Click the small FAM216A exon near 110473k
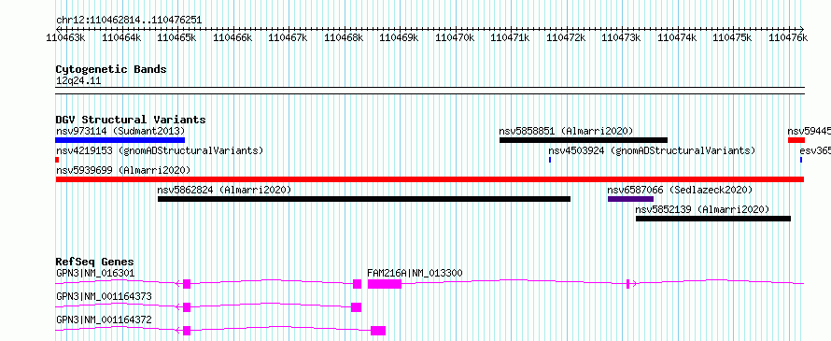This screenshot has height=341, width=831. click(628, 284)
